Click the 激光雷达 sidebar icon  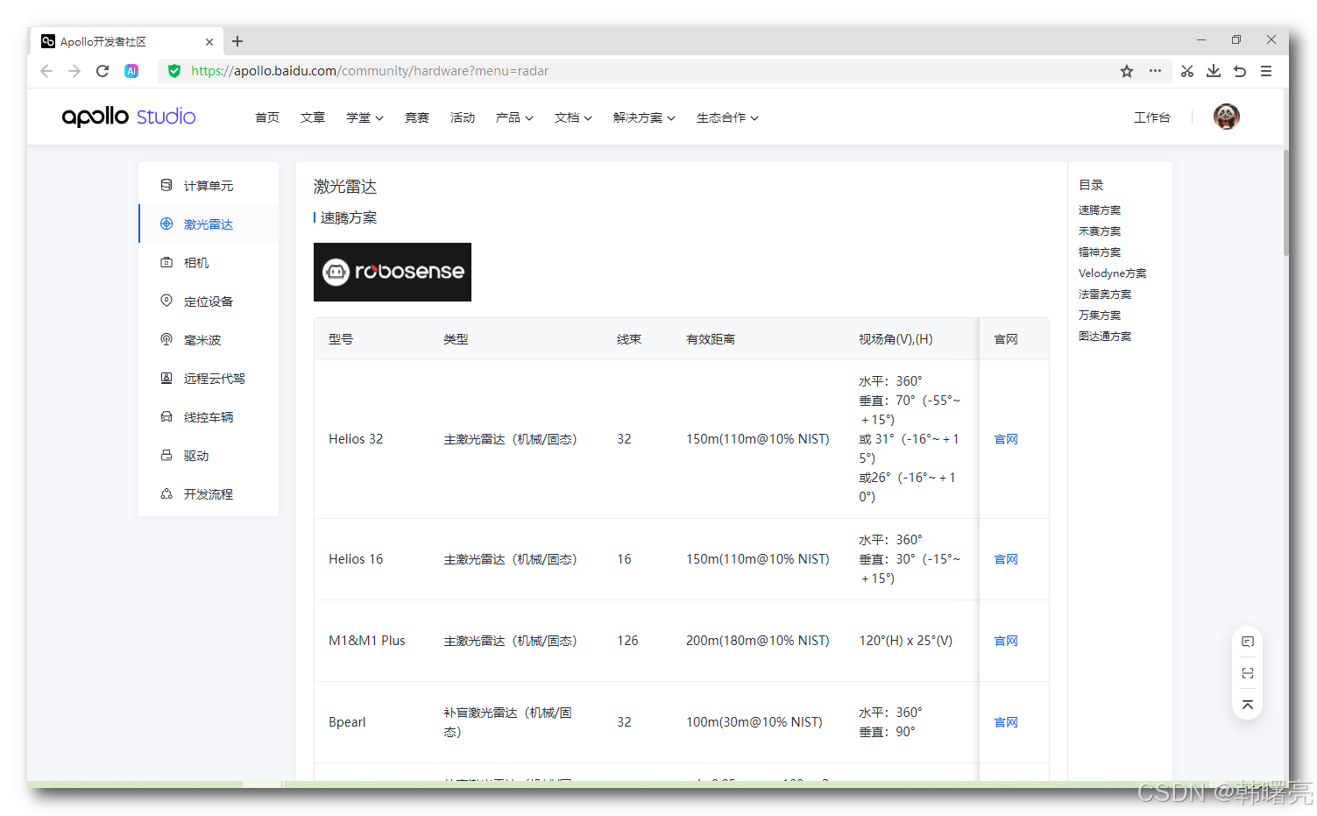pyautogui.click(x=166, y=224)
